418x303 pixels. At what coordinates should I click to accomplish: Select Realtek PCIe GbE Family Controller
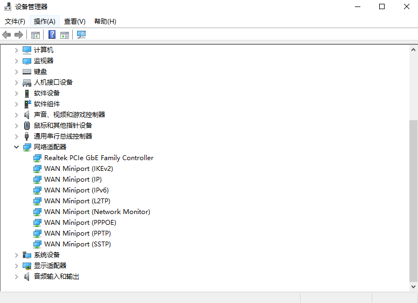pyautogui.click(x=99, y=158)
